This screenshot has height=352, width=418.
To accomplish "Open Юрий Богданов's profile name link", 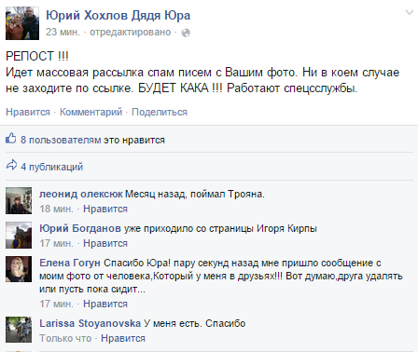I will point(80,228).
